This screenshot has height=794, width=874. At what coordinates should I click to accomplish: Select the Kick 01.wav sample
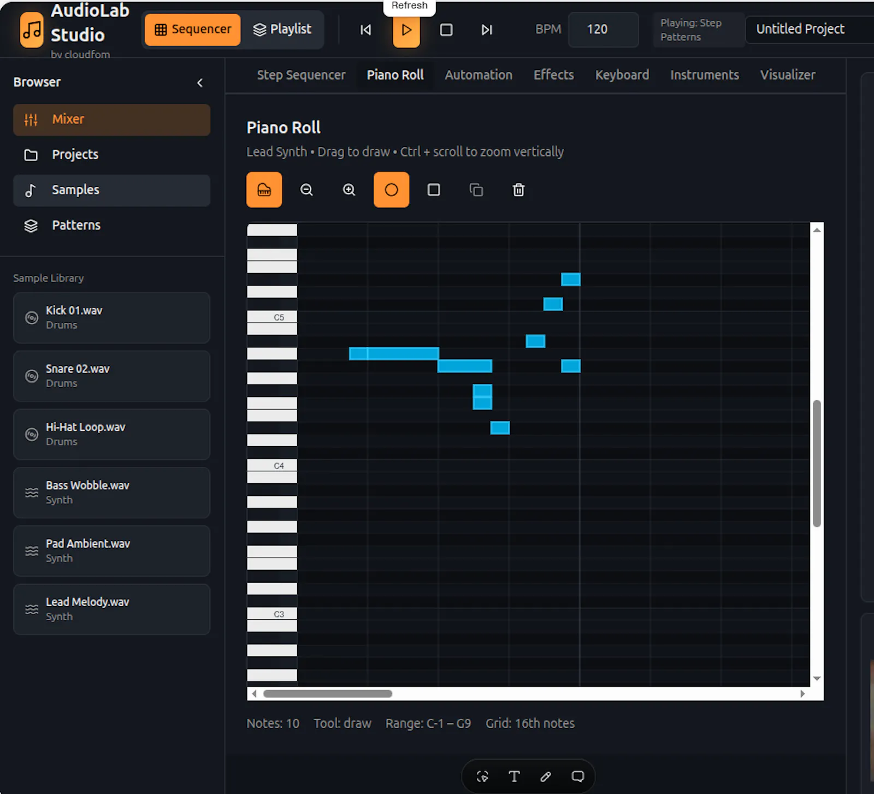[x=111, y=318]
